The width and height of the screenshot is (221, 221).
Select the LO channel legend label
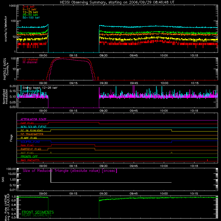(30, 59)
